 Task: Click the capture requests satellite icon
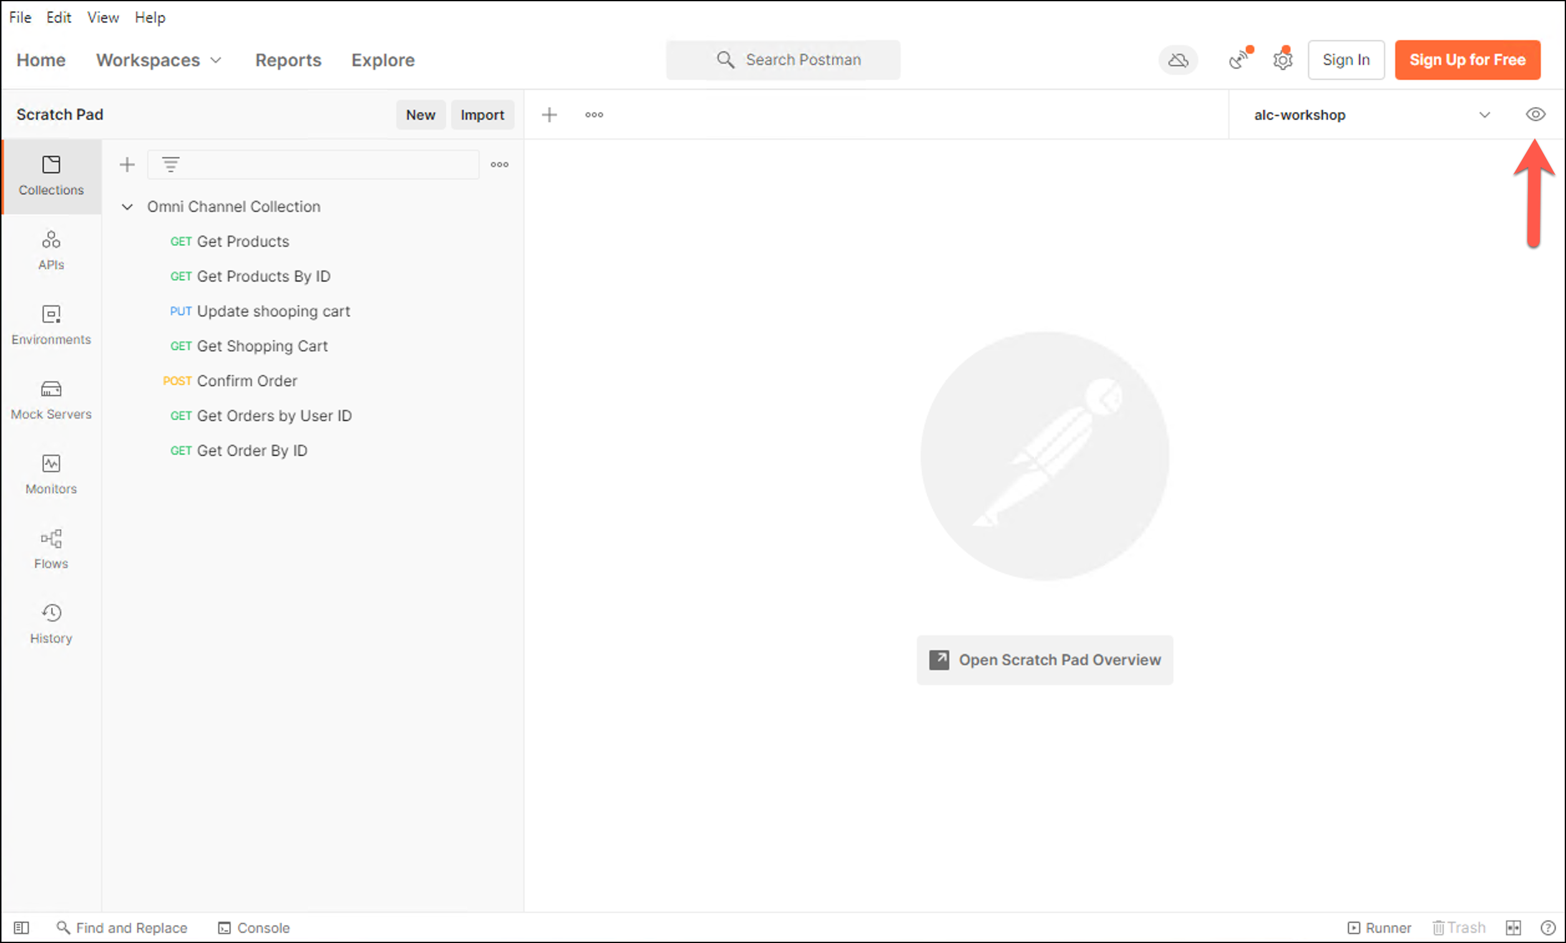[1238, 60]
